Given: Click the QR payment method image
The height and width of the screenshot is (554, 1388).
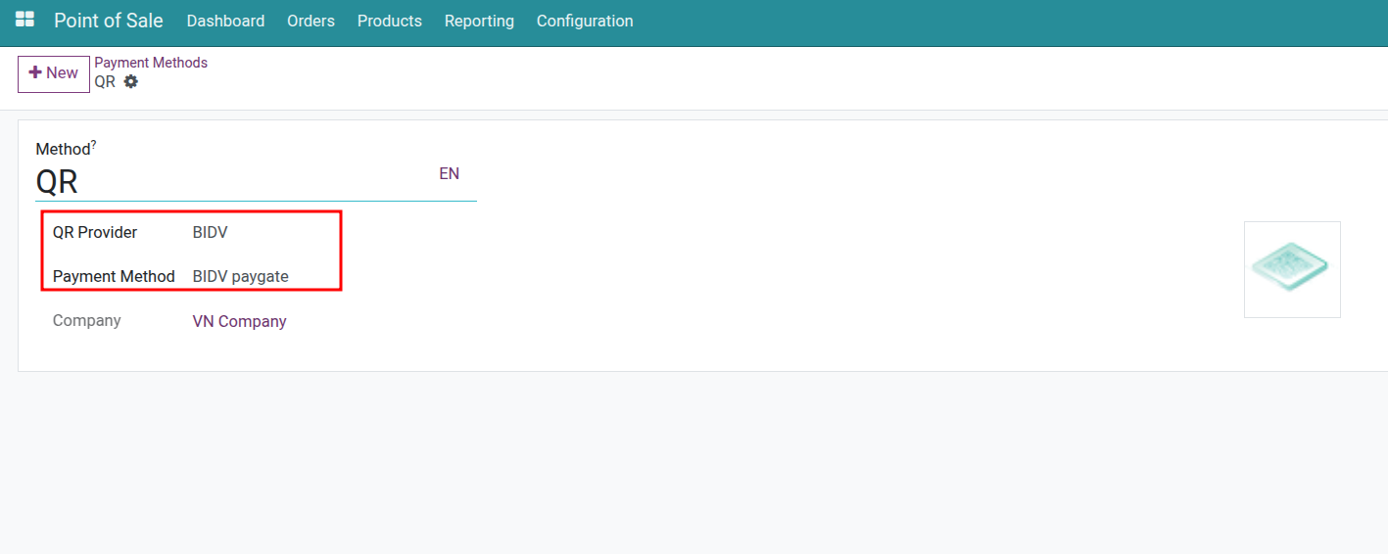Looking at the screenshot, I should pos(1291,269).
